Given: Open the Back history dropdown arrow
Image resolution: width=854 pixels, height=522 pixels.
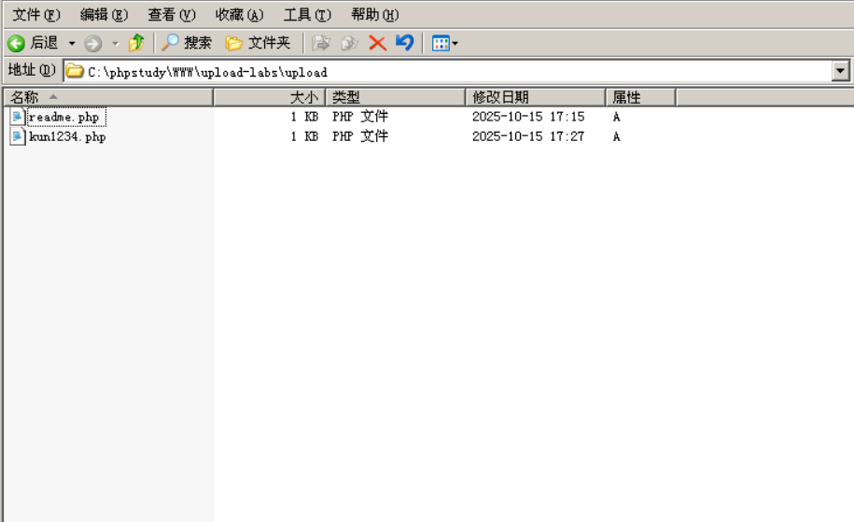Looking at the screenshot, I should click(71, 43).
